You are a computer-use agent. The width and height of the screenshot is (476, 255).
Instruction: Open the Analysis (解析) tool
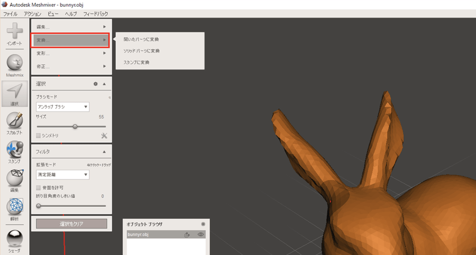[x=15, y=206]
